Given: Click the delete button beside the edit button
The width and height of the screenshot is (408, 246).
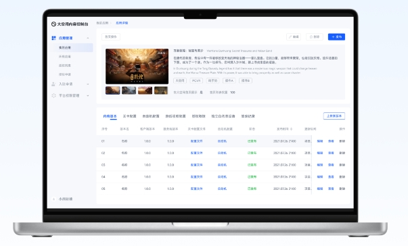Looking at the screenshot, I should click(315, 37).
